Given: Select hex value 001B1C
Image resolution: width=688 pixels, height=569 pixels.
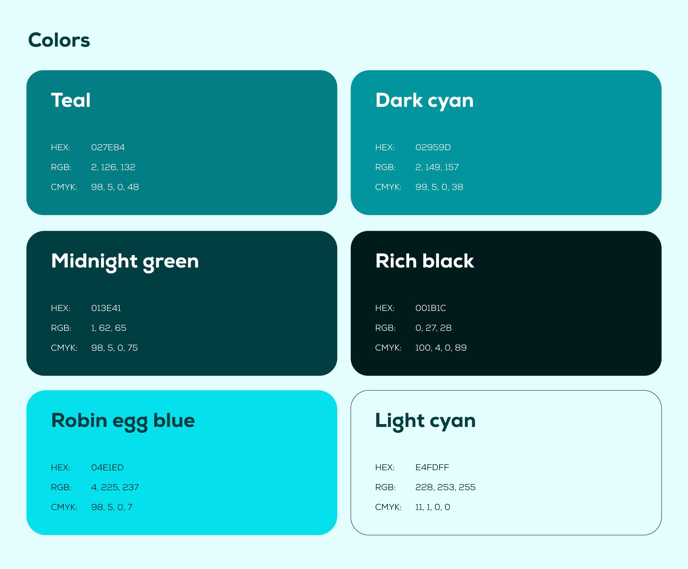Looking at the screenshot, I should pos(431,308).
